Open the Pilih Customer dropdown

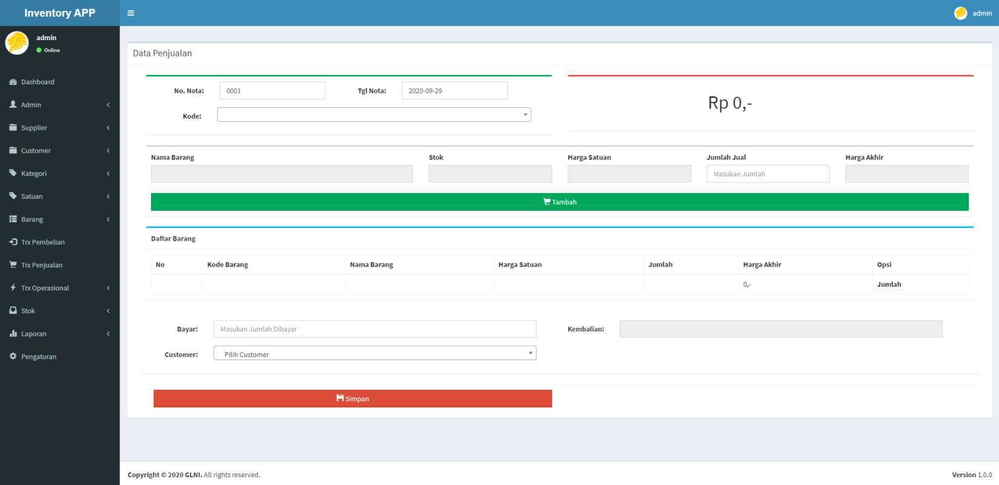[x=374, y=353]
